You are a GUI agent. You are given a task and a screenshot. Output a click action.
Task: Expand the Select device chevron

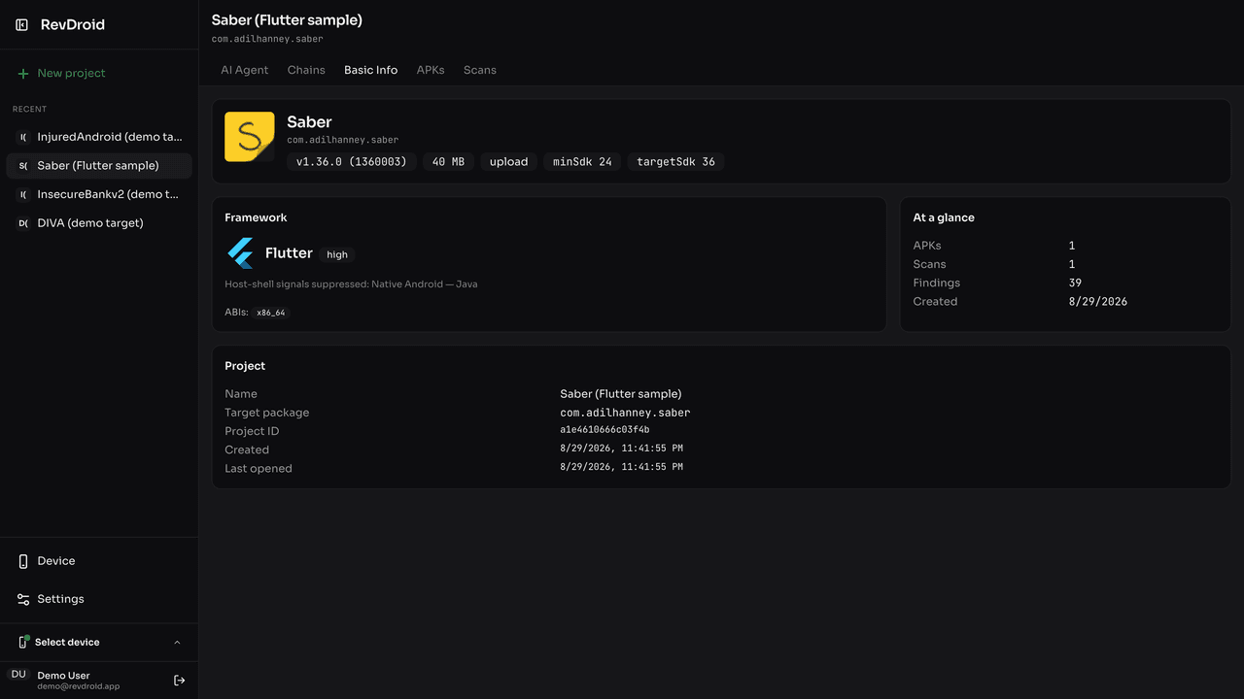(x=177, y=643)
